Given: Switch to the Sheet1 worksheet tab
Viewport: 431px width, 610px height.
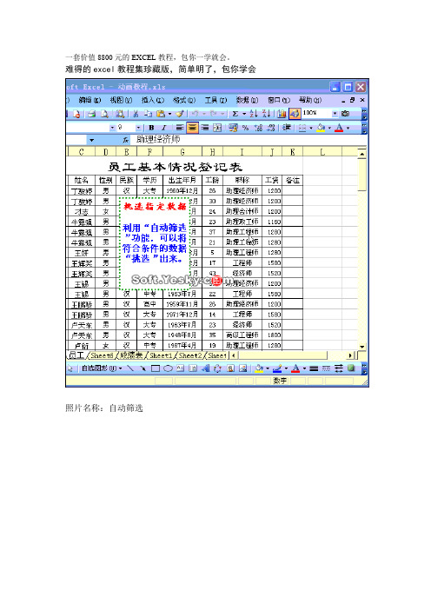Looking at the screenshot, I should [x=161, y=355].
